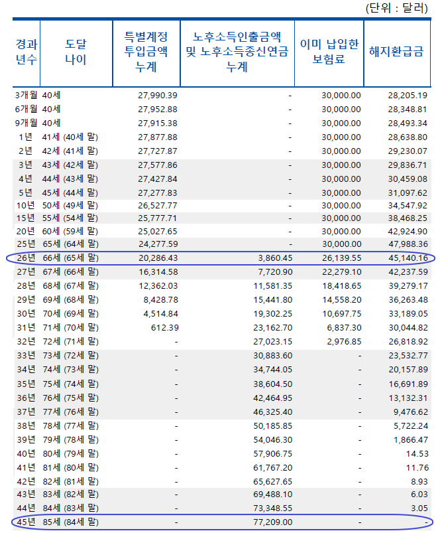Click the 10년 row label
The image size is (438, 535).
tap(26, 205)
